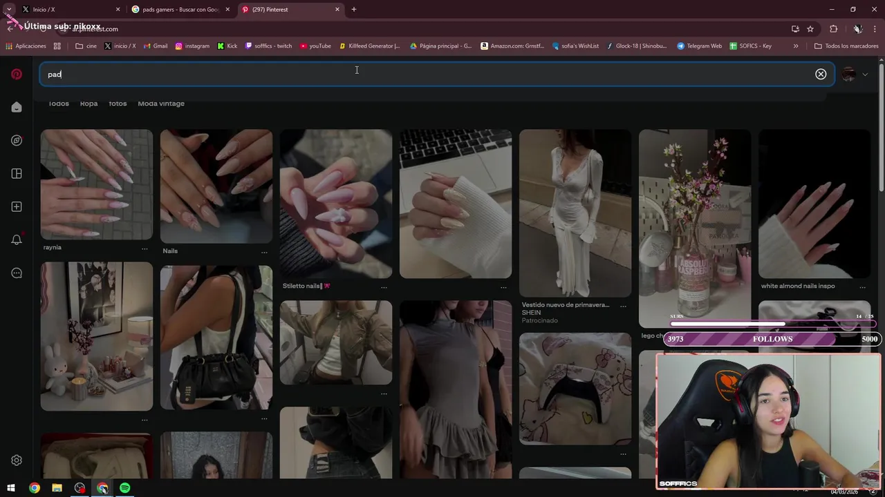Select the Moda vintage filter tab

161,104
